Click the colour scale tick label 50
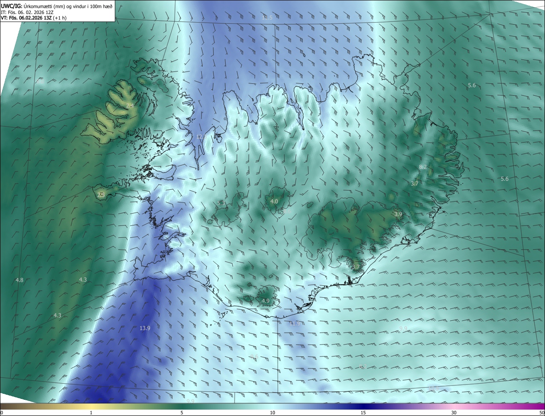Screen dimensions: 545x416 [x=542, y=413]
